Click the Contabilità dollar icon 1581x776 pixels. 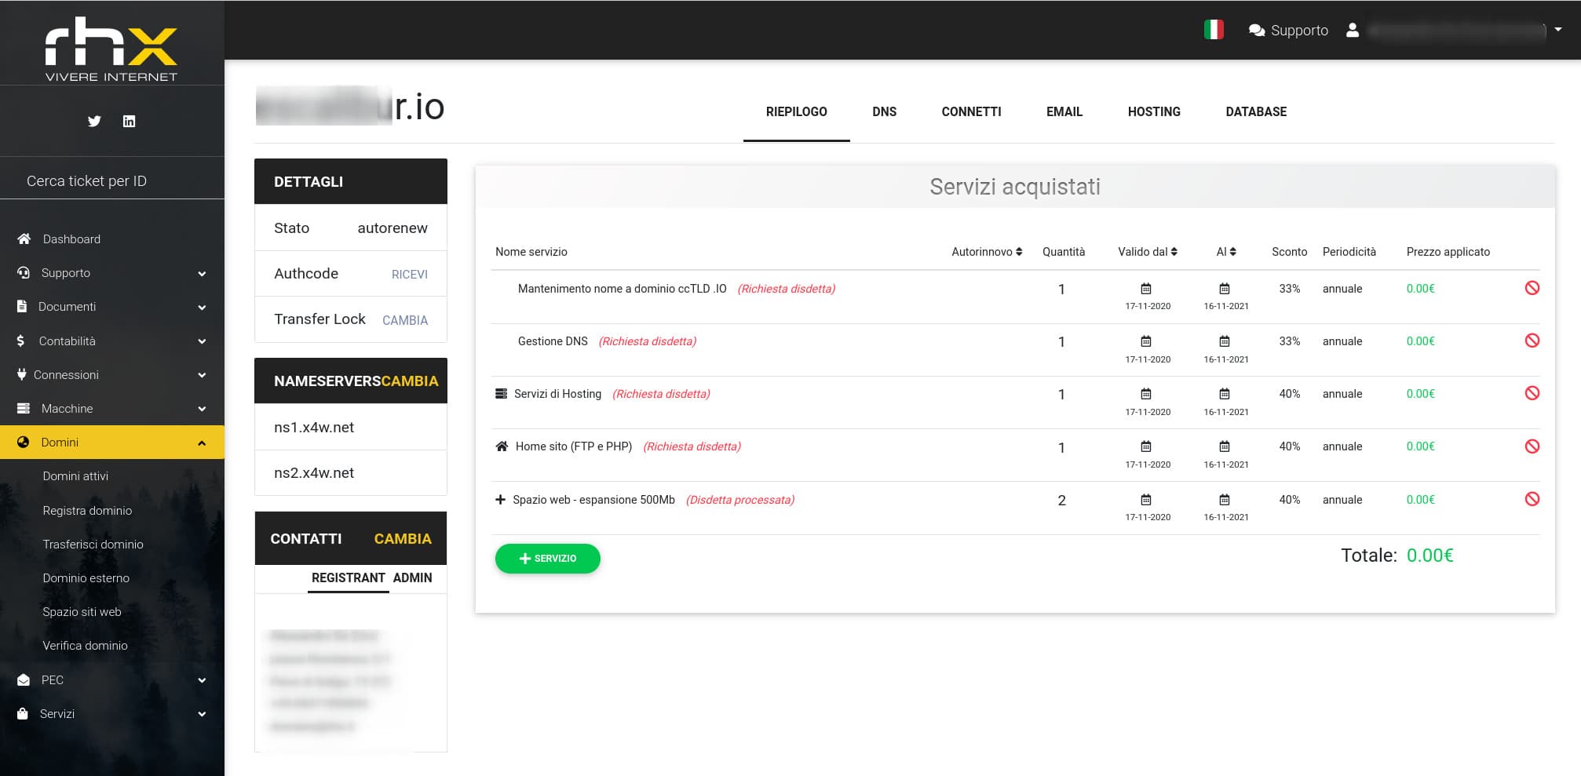pos(20,341)
